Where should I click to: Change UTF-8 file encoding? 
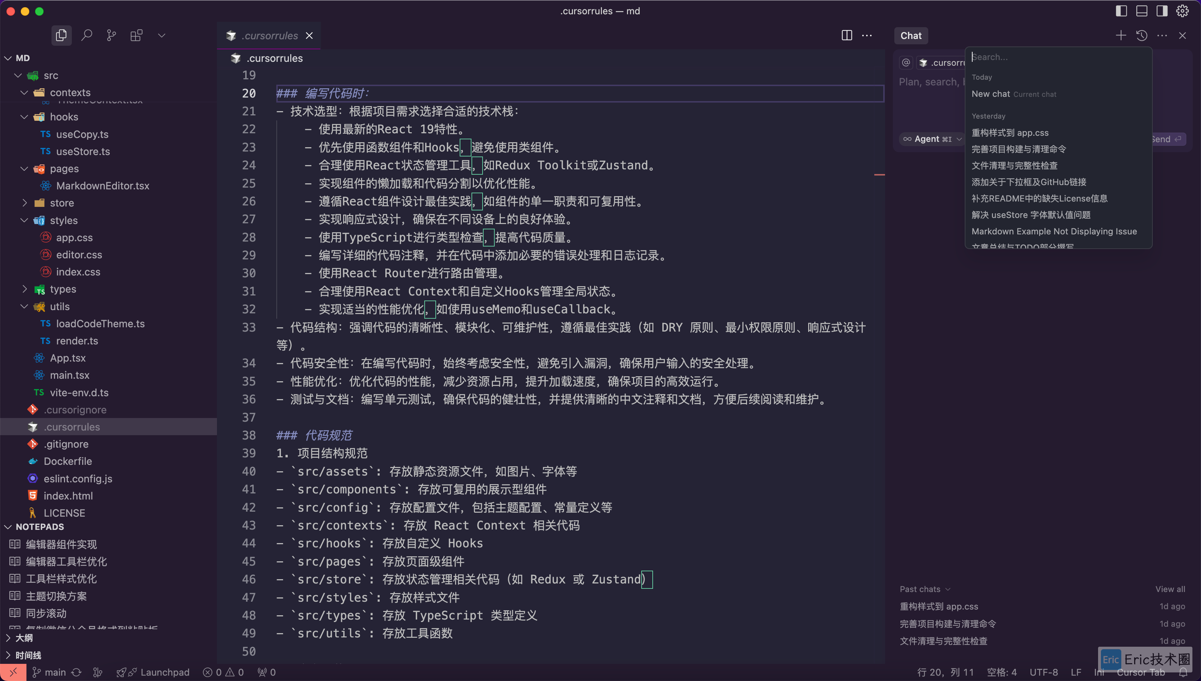point(1043,672)
